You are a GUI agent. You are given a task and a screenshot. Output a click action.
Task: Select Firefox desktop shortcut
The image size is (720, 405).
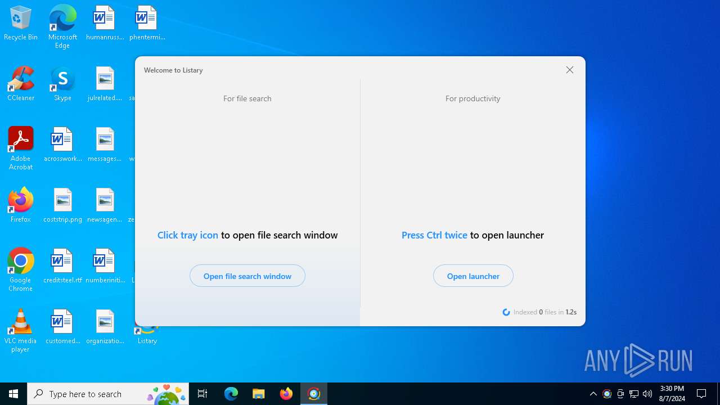[21, 206]
